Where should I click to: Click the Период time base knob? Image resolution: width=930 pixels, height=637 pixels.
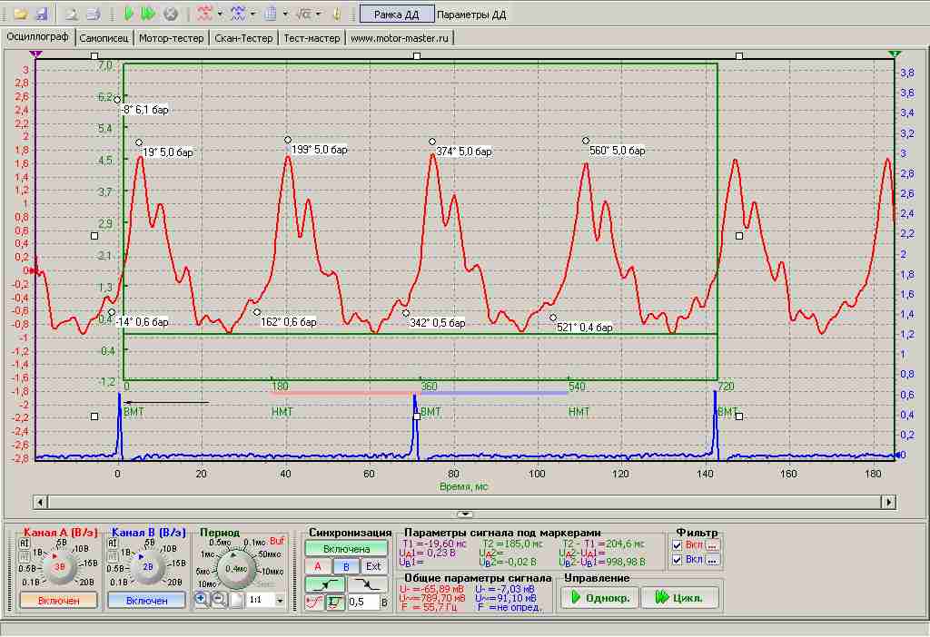click(236, 568)
